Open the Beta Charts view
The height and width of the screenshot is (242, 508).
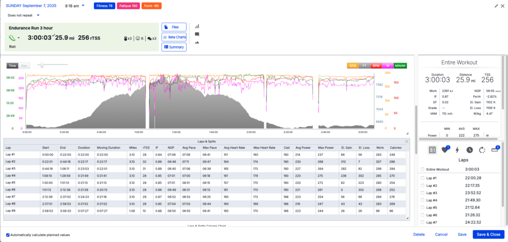pos(174,37)
